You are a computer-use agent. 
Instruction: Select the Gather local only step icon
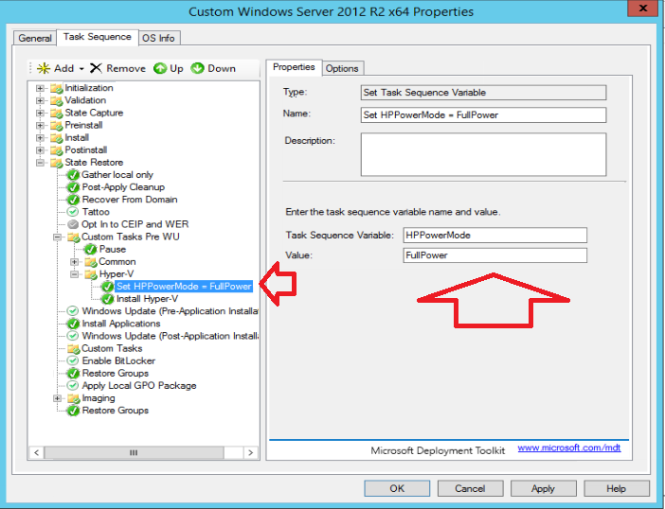(x=73, y=175)
